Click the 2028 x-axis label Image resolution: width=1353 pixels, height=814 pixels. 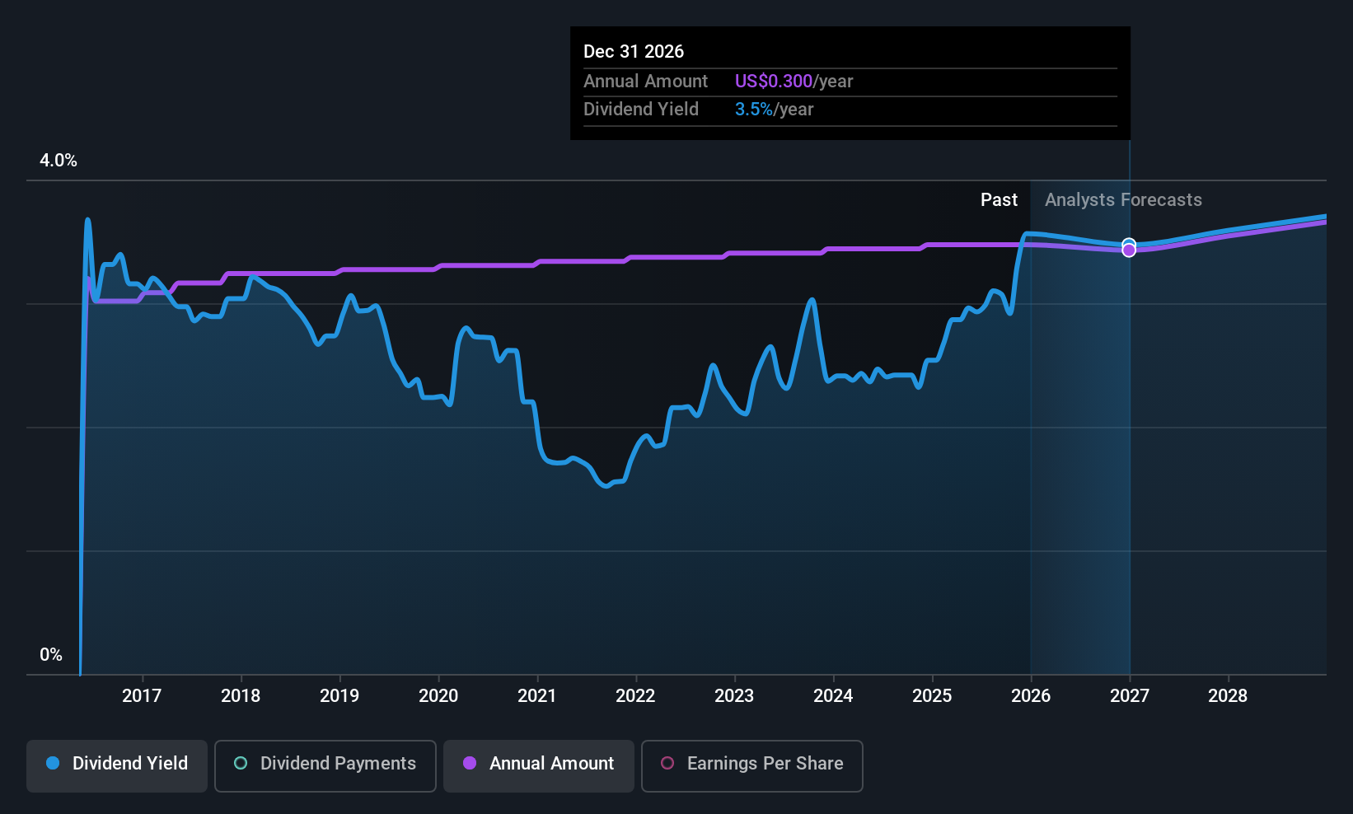coord(1228,696)
